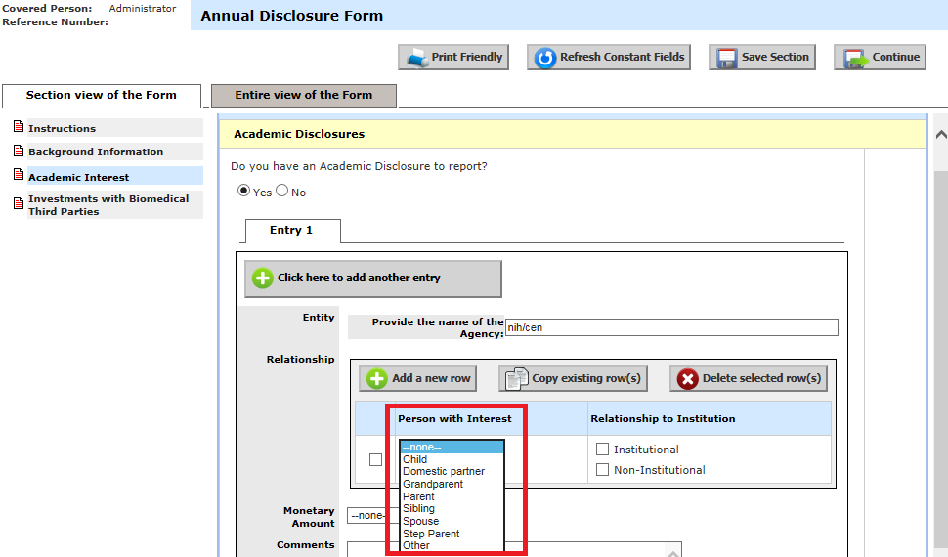Click red X icon on Delete selected row(s)
Screen dimensions: 948x557
point(687,379)
